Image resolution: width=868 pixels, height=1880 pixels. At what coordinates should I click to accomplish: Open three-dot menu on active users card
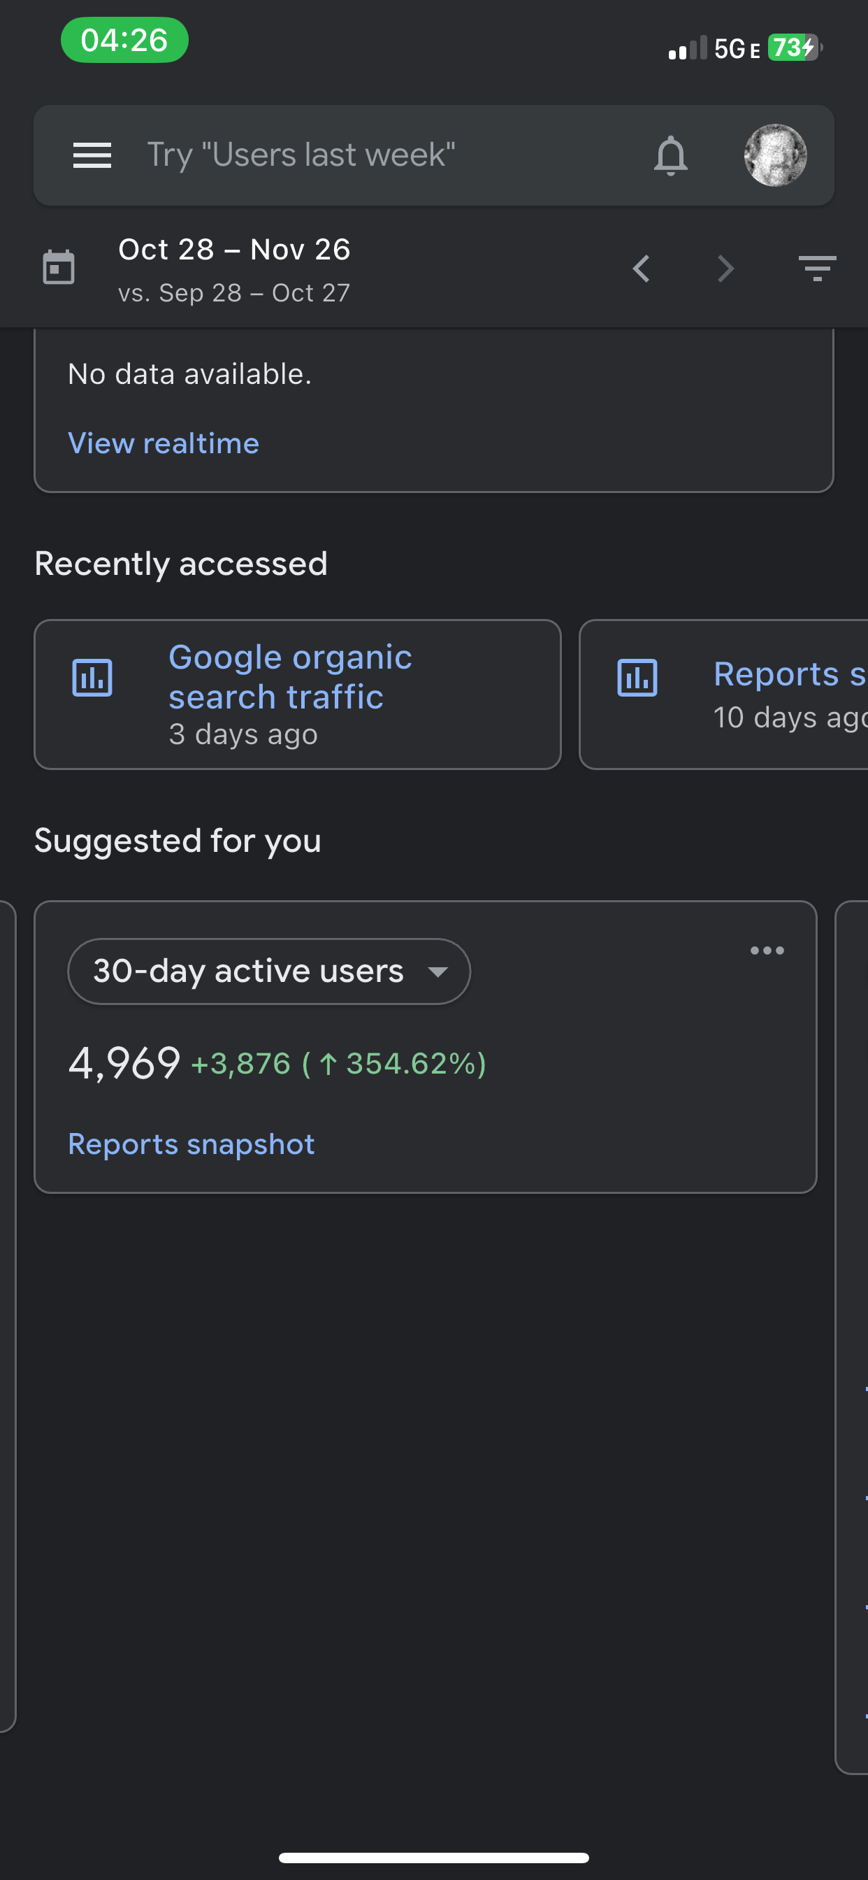pyautogui.click(x=767, y=950)
